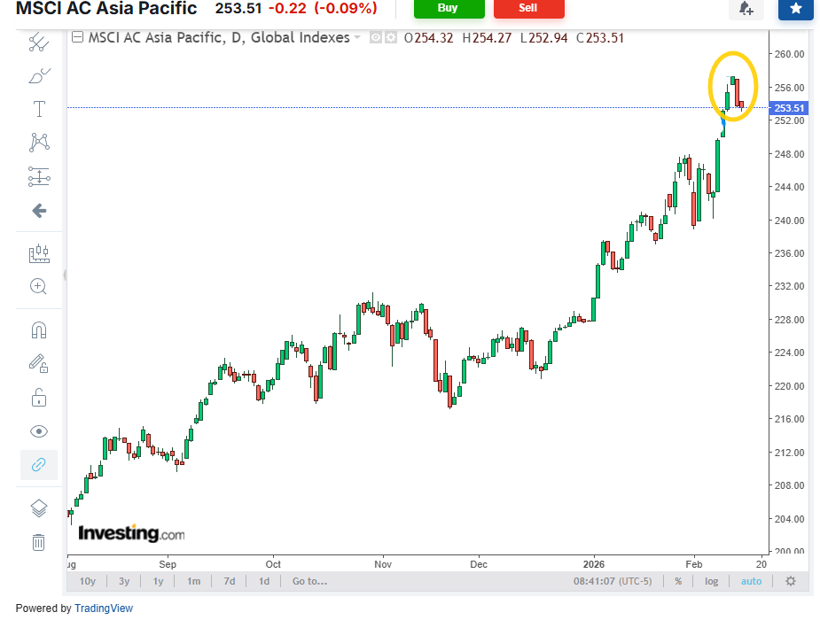Expand the MSCI AC Asia Pacific title dropdown

[357, 37]
